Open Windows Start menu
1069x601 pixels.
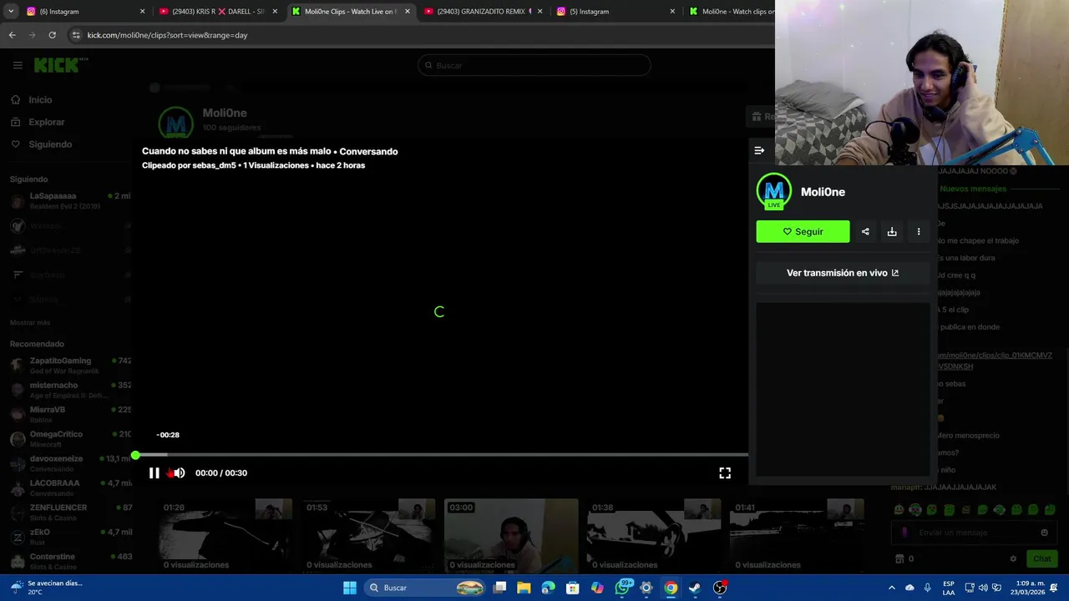(350, 588)
